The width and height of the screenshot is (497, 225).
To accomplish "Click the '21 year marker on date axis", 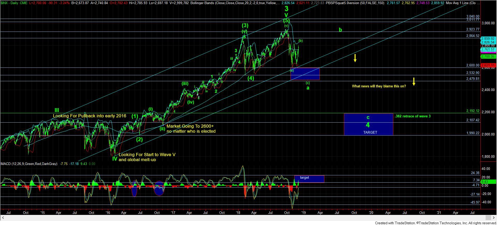I will click(439, 213).
